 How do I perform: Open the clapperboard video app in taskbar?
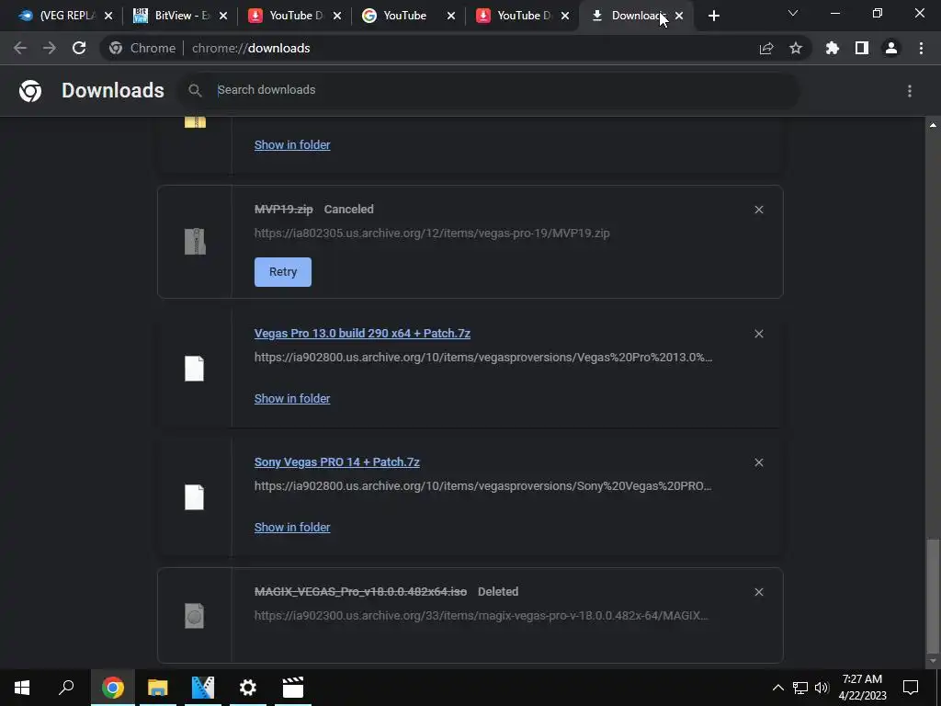[293, 688]
